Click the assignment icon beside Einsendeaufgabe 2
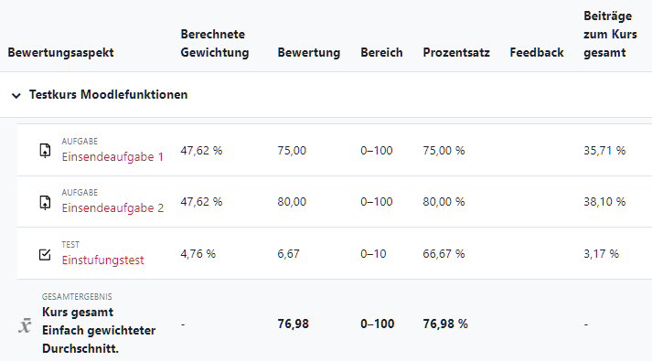Screen dimensions: 652x361 [x=45, y=202]
